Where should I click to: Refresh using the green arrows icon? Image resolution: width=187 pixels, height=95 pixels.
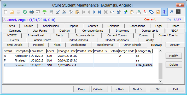25,12
